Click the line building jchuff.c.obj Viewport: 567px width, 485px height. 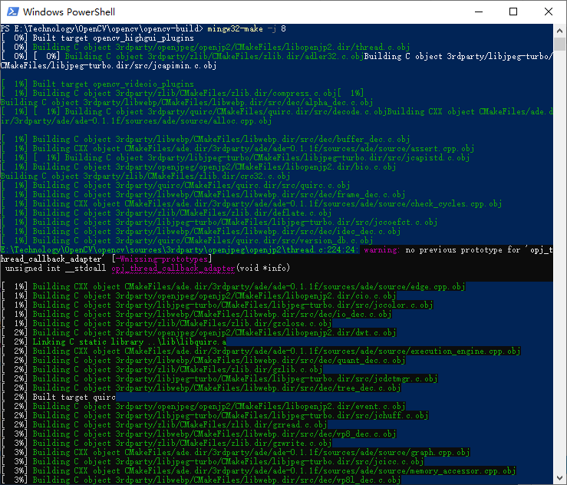pyautogui.click(x=214, y=416)
